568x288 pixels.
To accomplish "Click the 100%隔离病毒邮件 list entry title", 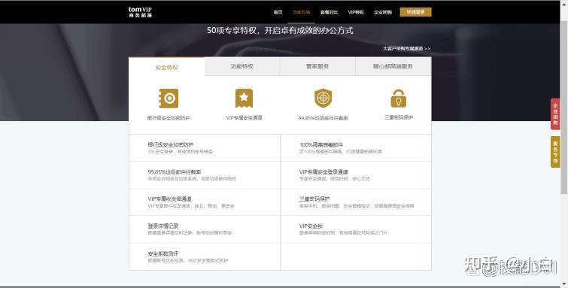I will point(321,144).
